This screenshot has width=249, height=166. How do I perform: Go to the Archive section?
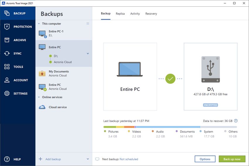(7, 40)
